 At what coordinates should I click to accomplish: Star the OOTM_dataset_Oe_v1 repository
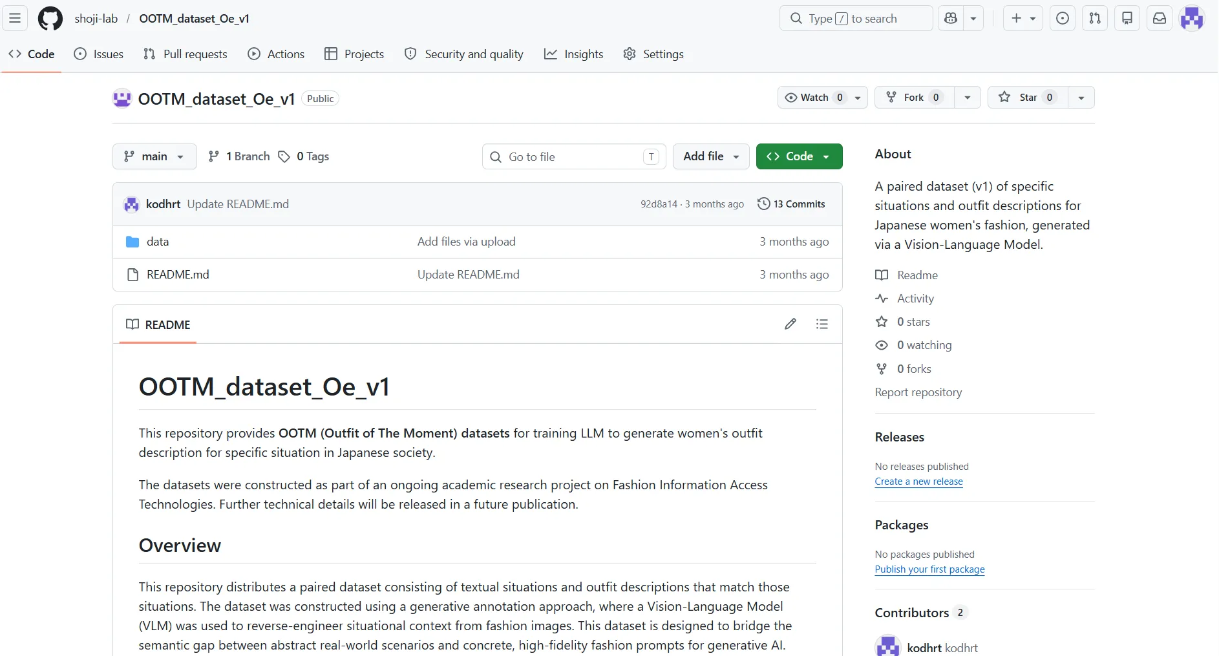tap(1028, 97)
